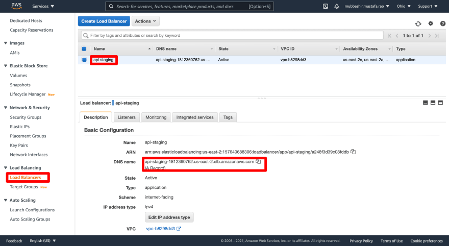
Task: Switch to the Integrated services tab
Action: coord(195,117)
